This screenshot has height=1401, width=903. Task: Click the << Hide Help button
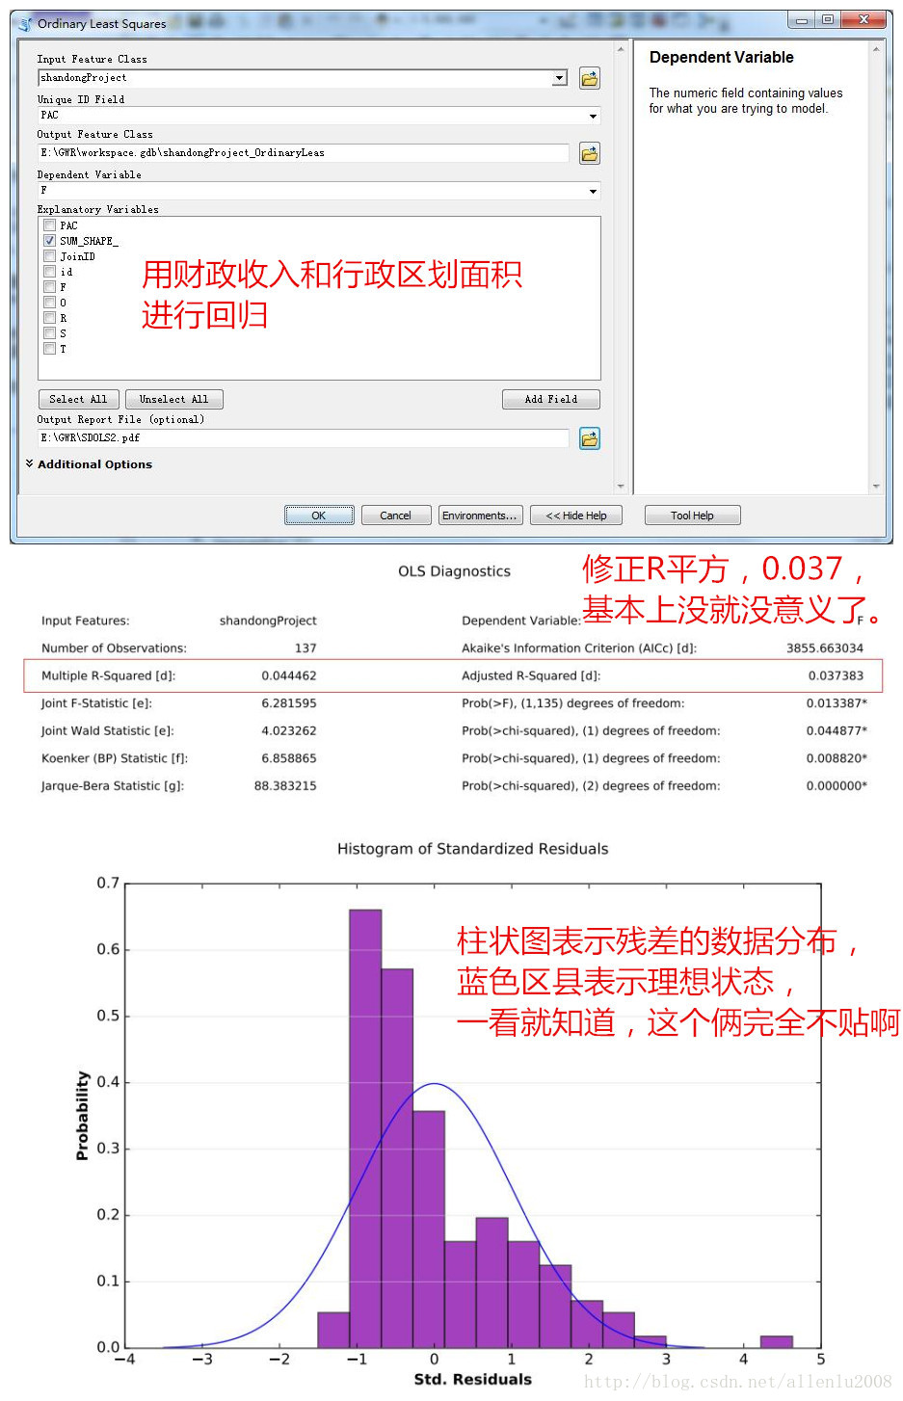click(576, 515)
